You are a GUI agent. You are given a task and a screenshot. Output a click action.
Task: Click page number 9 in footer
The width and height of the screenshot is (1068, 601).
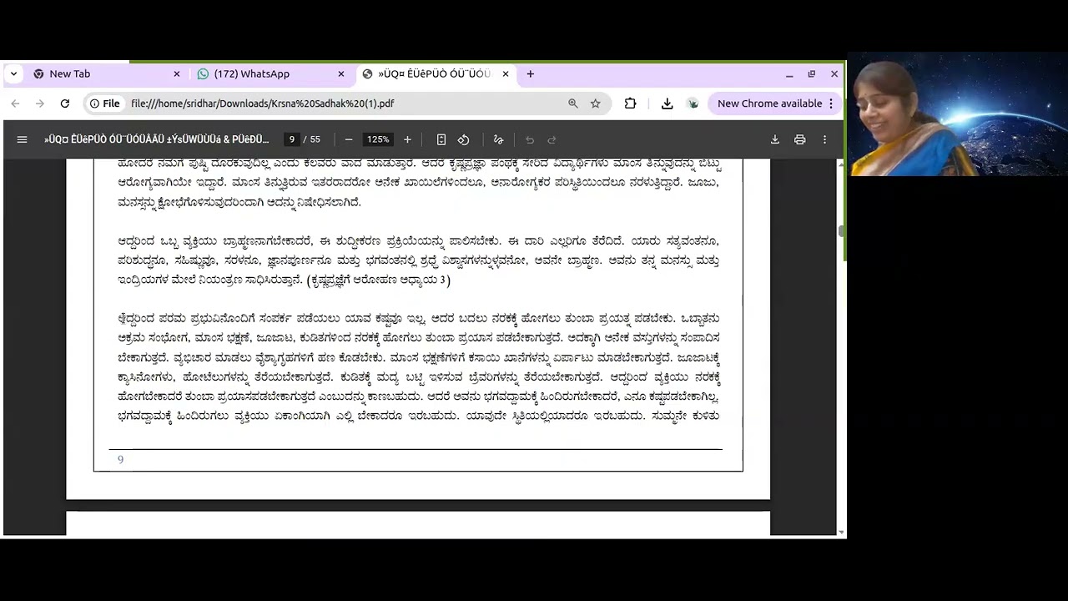(120, 460)
